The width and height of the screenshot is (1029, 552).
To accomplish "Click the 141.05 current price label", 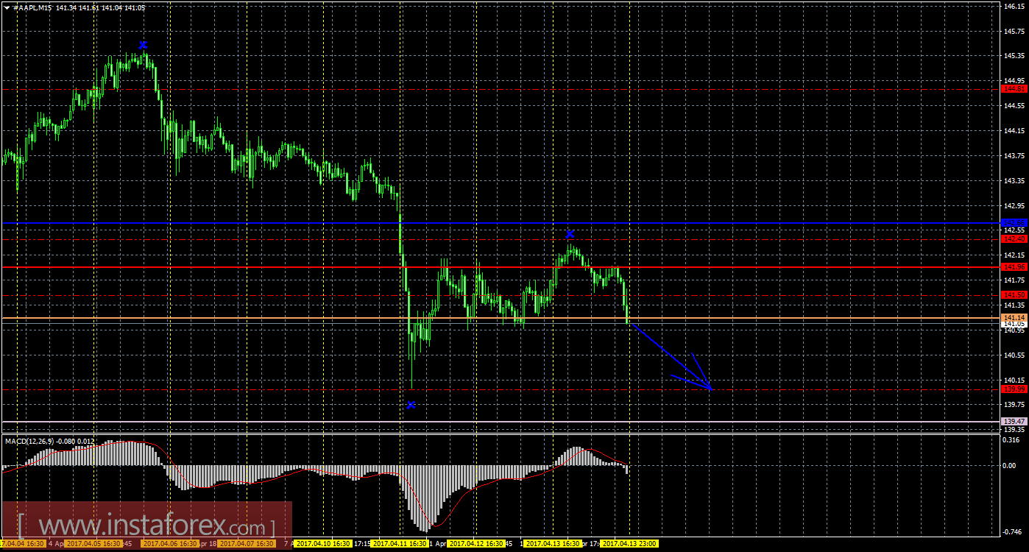I will pos(1014,324).
